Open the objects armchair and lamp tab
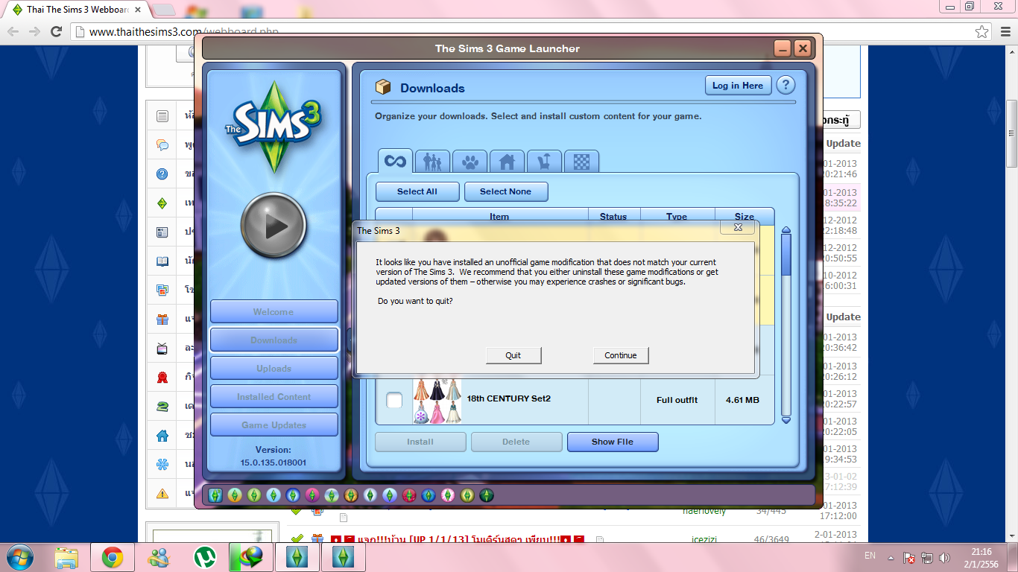 click(544, 161)
